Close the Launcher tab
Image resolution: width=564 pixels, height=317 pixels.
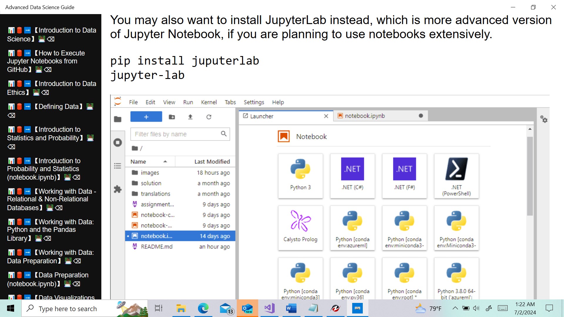(x=326, y=116)
